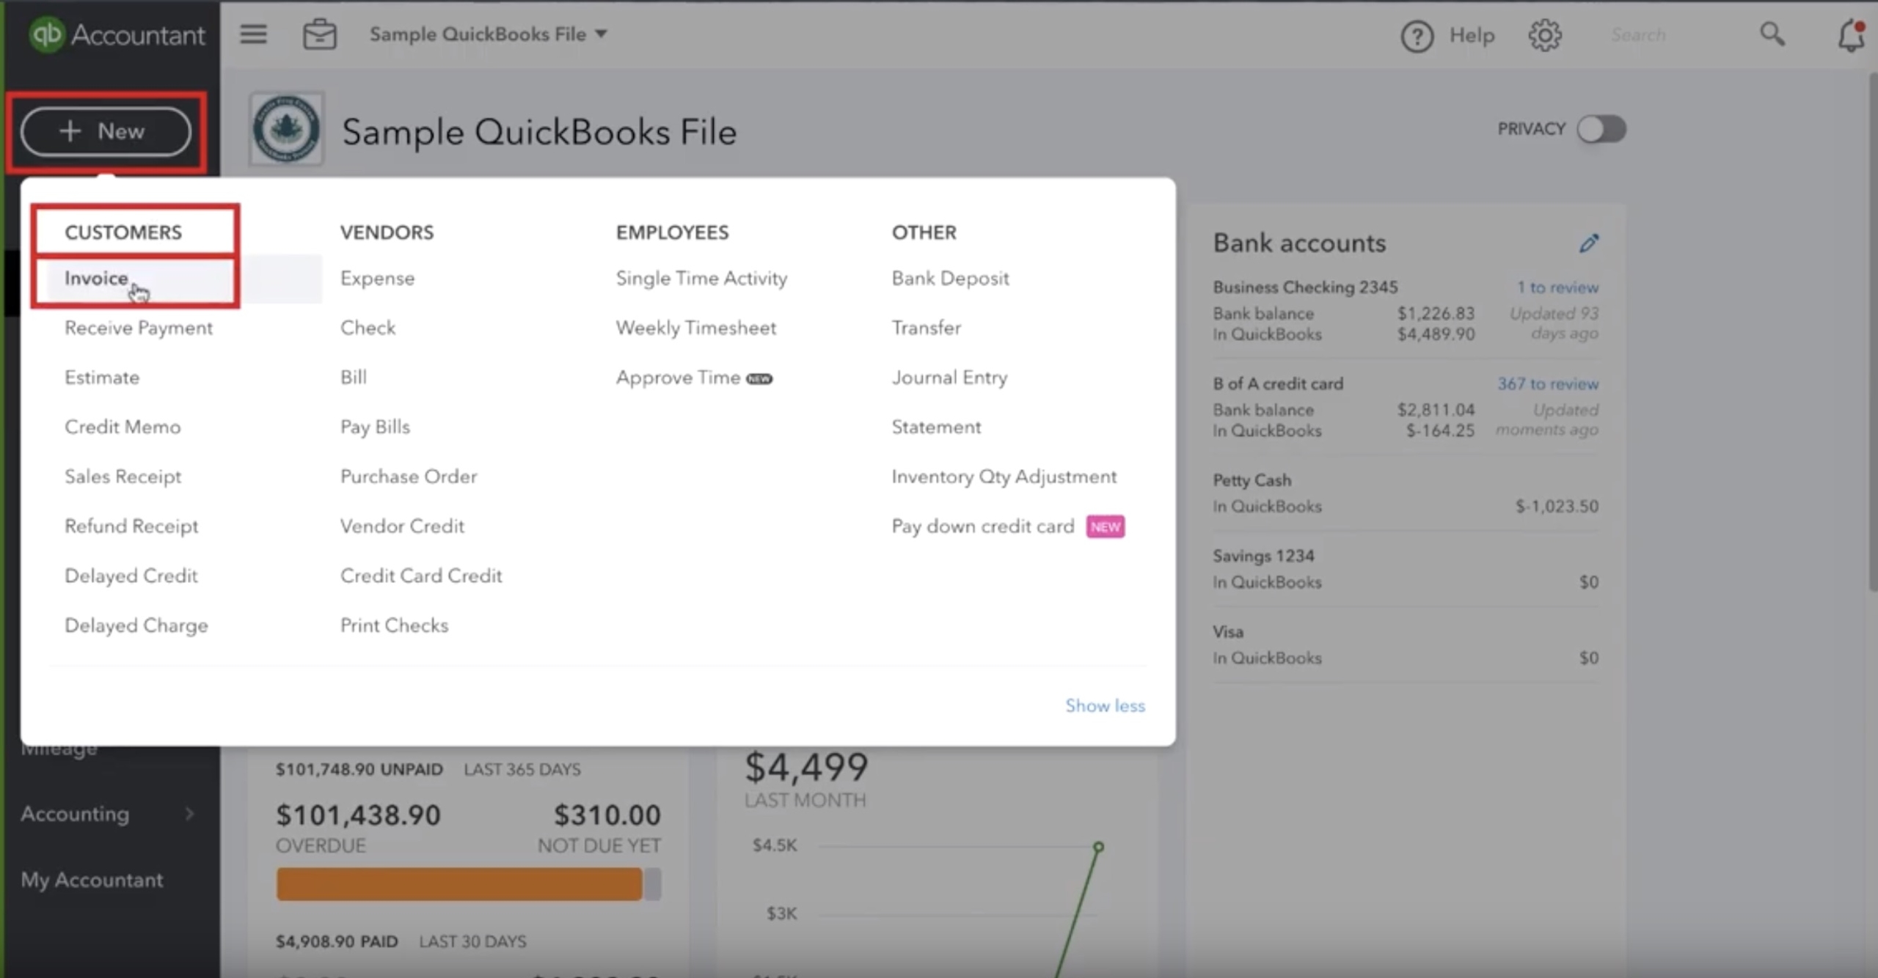
Task: Collapse the menu with Show less
Action: [x=1105, y=705]
